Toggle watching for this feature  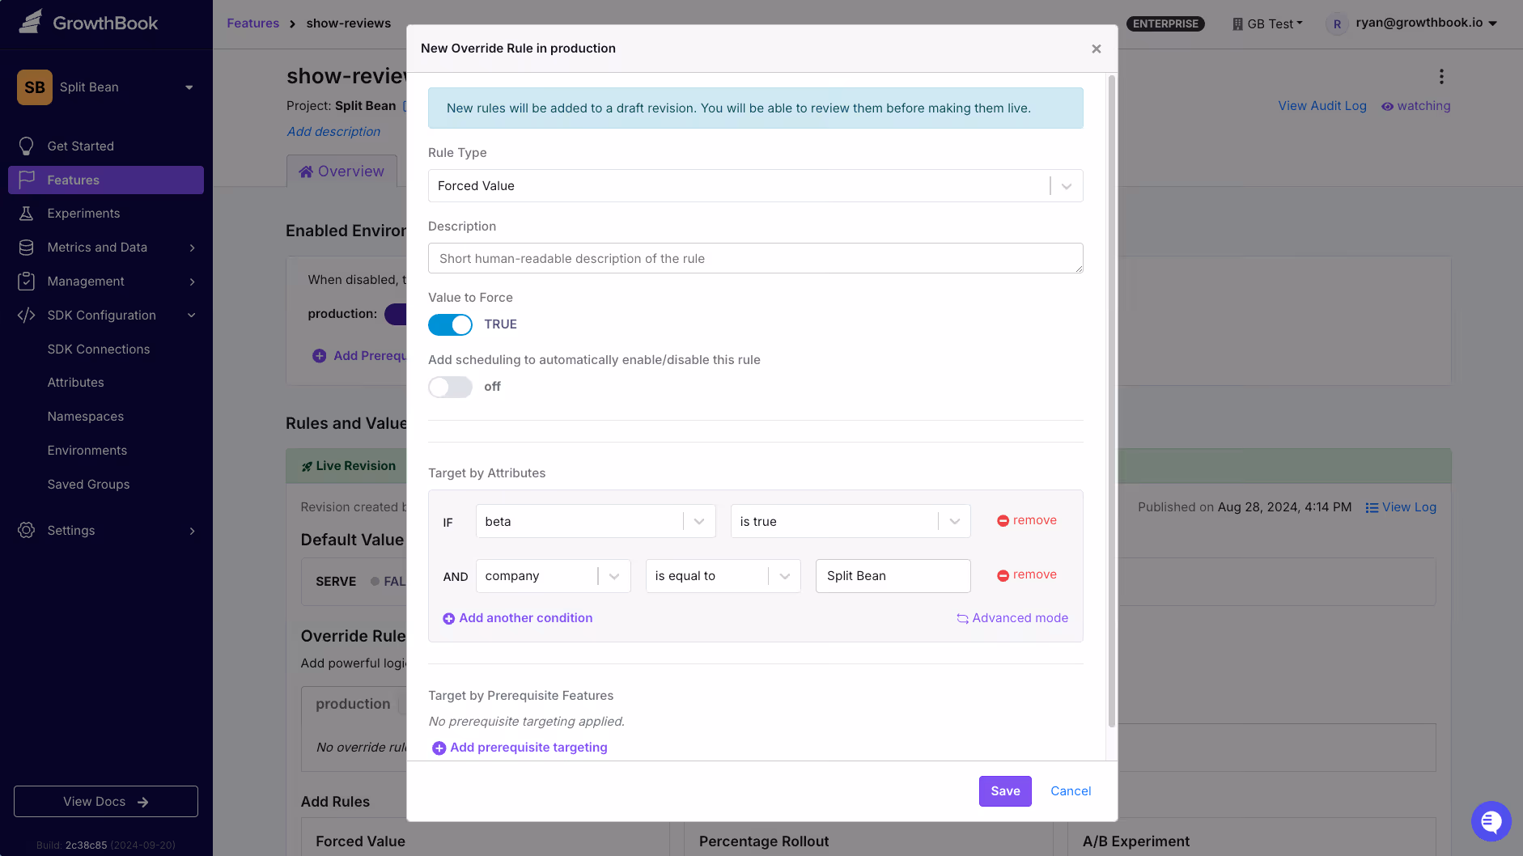1416,106
